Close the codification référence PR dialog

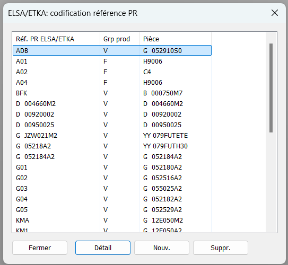(275, 13)
